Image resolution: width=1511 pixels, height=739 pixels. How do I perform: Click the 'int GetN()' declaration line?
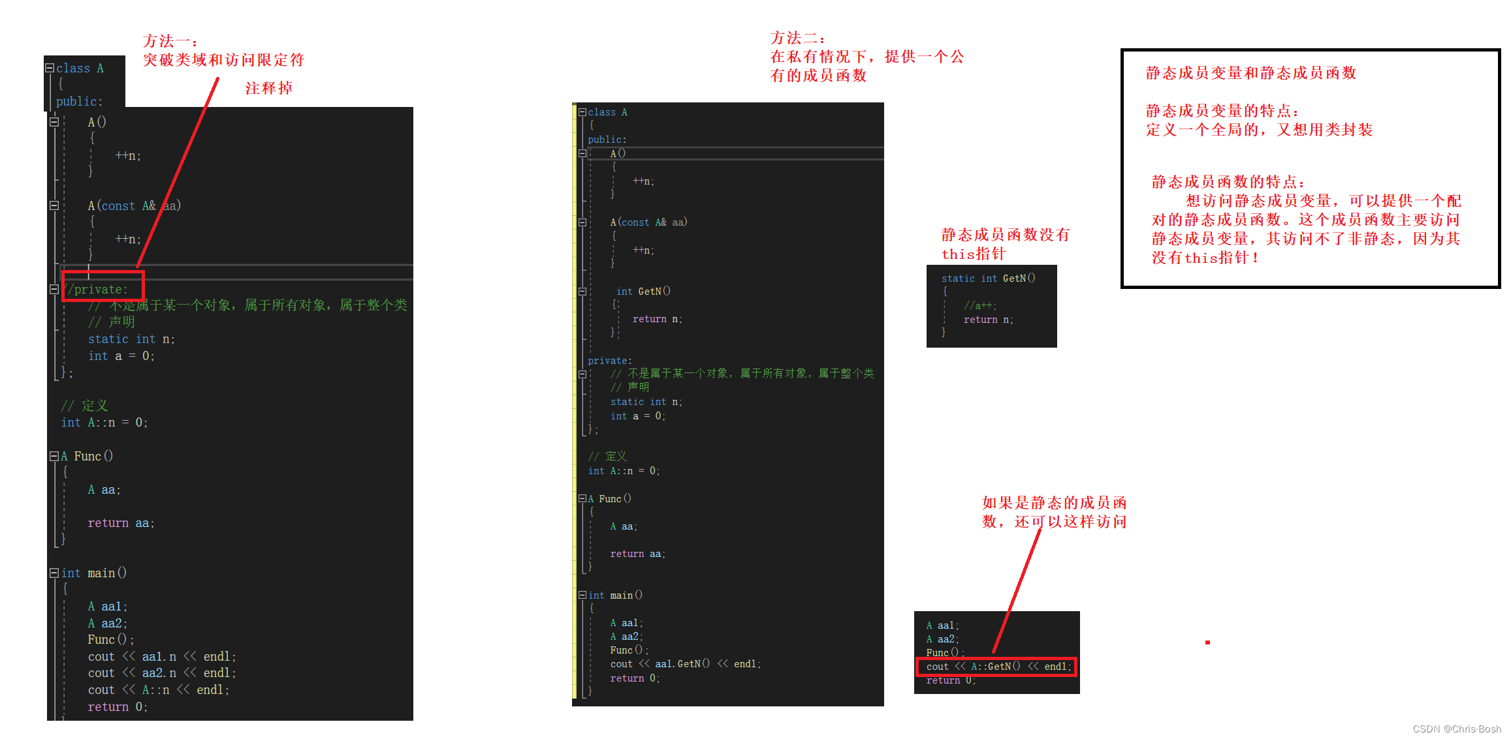(643, 292)
